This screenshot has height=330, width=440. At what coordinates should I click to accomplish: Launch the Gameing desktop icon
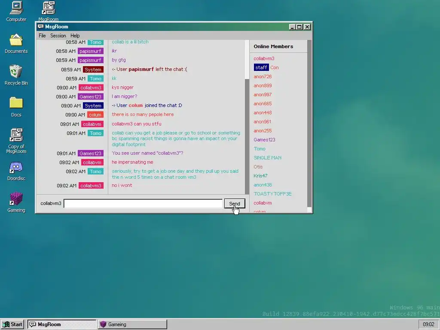click(x=16, y=202)
